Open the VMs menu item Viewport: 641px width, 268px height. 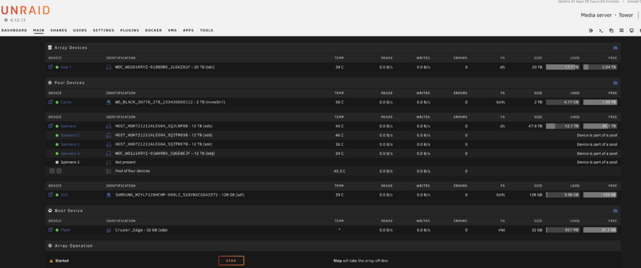click(x=172, y=30)
